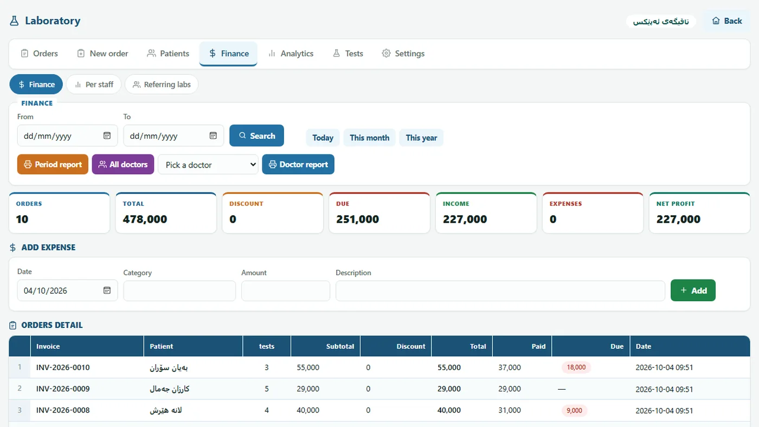Click the Income card showing 227,000
Image resolution: width=759 pixels, height=427 pixels.
(x=486, y=213)
